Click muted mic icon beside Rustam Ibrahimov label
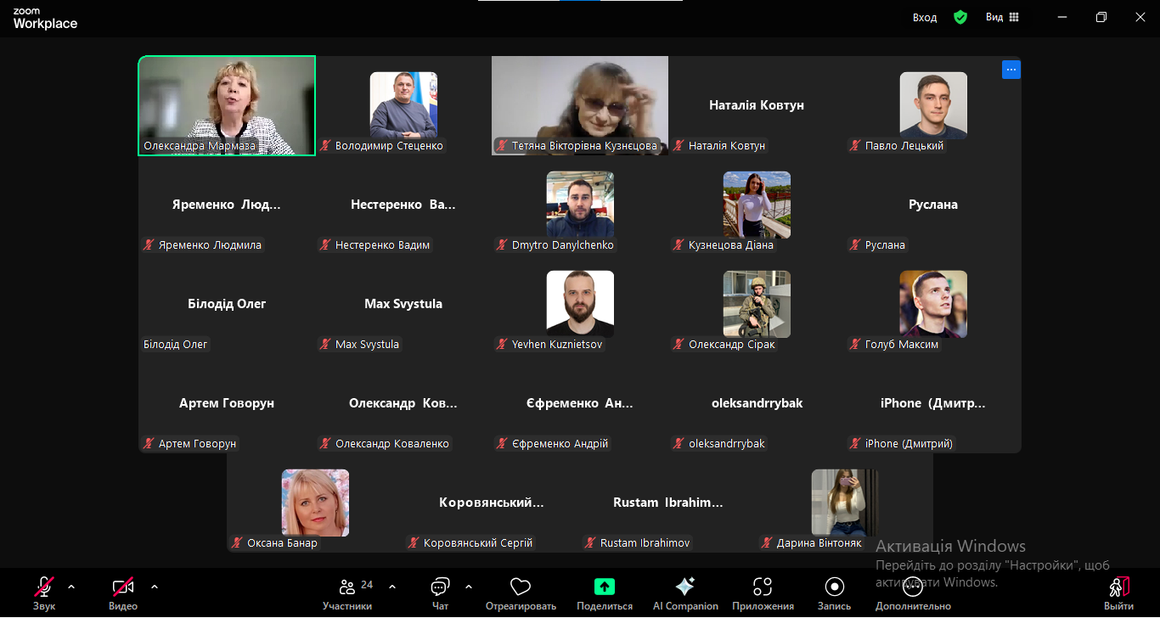Screen dimensions: 1160x618 [x=590, y=543]
